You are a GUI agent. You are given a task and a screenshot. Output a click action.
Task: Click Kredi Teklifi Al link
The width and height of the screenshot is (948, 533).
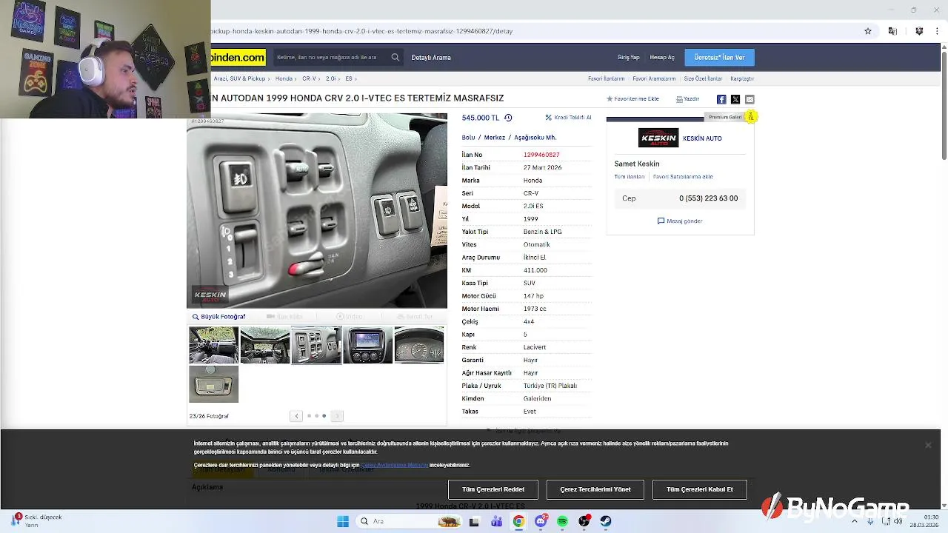pyautogui.click(x=569, y=118)
